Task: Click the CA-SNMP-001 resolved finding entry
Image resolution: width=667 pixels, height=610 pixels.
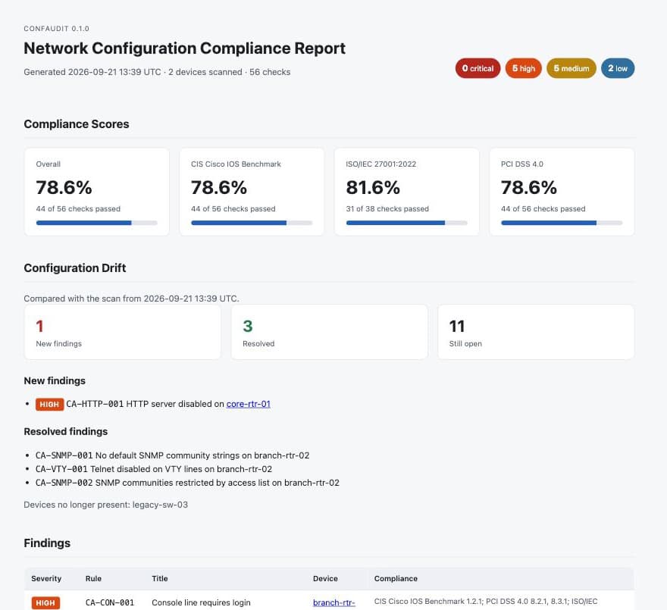Action: click(x=172, y=455)
